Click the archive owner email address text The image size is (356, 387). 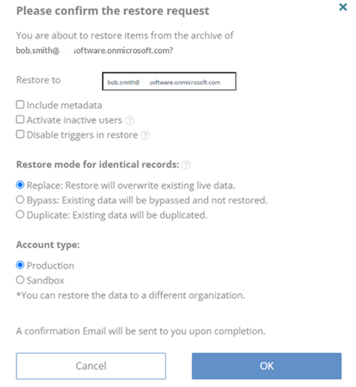click(94, 51)
